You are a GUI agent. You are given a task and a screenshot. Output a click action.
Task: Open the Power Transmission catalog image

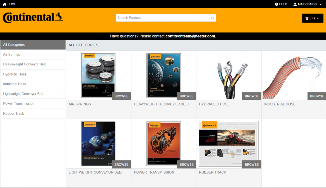163,144
